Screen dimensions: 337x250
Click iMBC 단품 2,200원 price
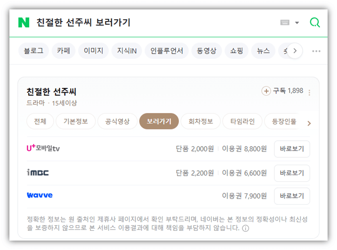[x=195, y=173]
